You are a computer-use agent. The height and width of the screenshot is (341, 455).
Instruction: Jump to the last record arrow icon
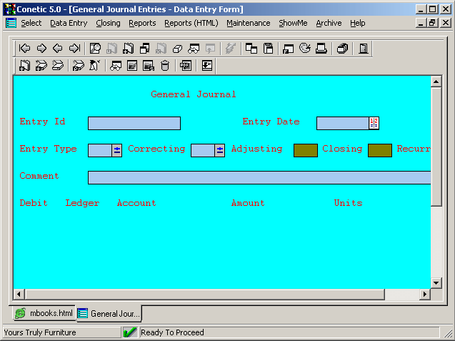pyautogui.click(x=74, y=49)
